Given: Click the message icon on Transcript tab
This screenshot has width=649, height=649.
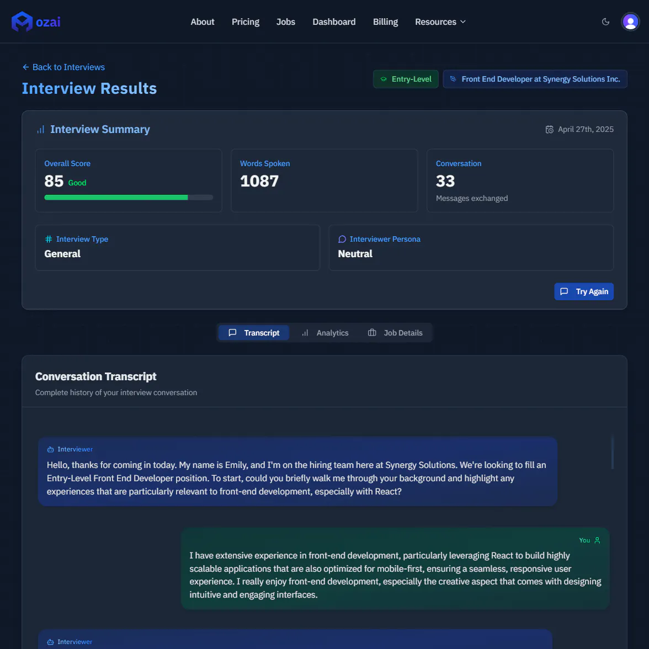Looking at the screenshot, I should pyautogui.click(x=233, y=333).
